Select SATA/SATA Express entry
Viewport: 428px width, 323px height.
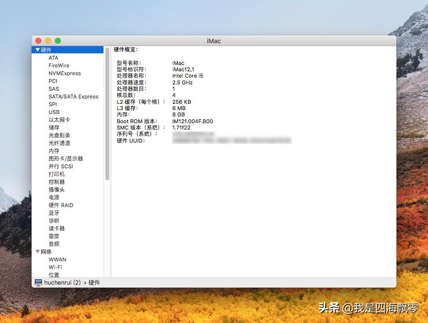[73, 97]
